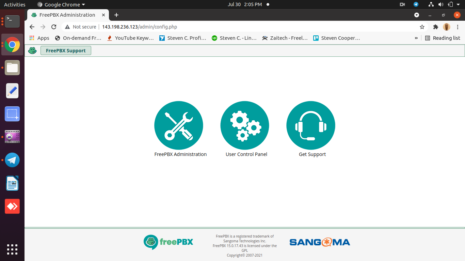465x261 pixels.
Task: Click the User Control Panel text label
Action: pyautogui.click(x=246, y=154)
